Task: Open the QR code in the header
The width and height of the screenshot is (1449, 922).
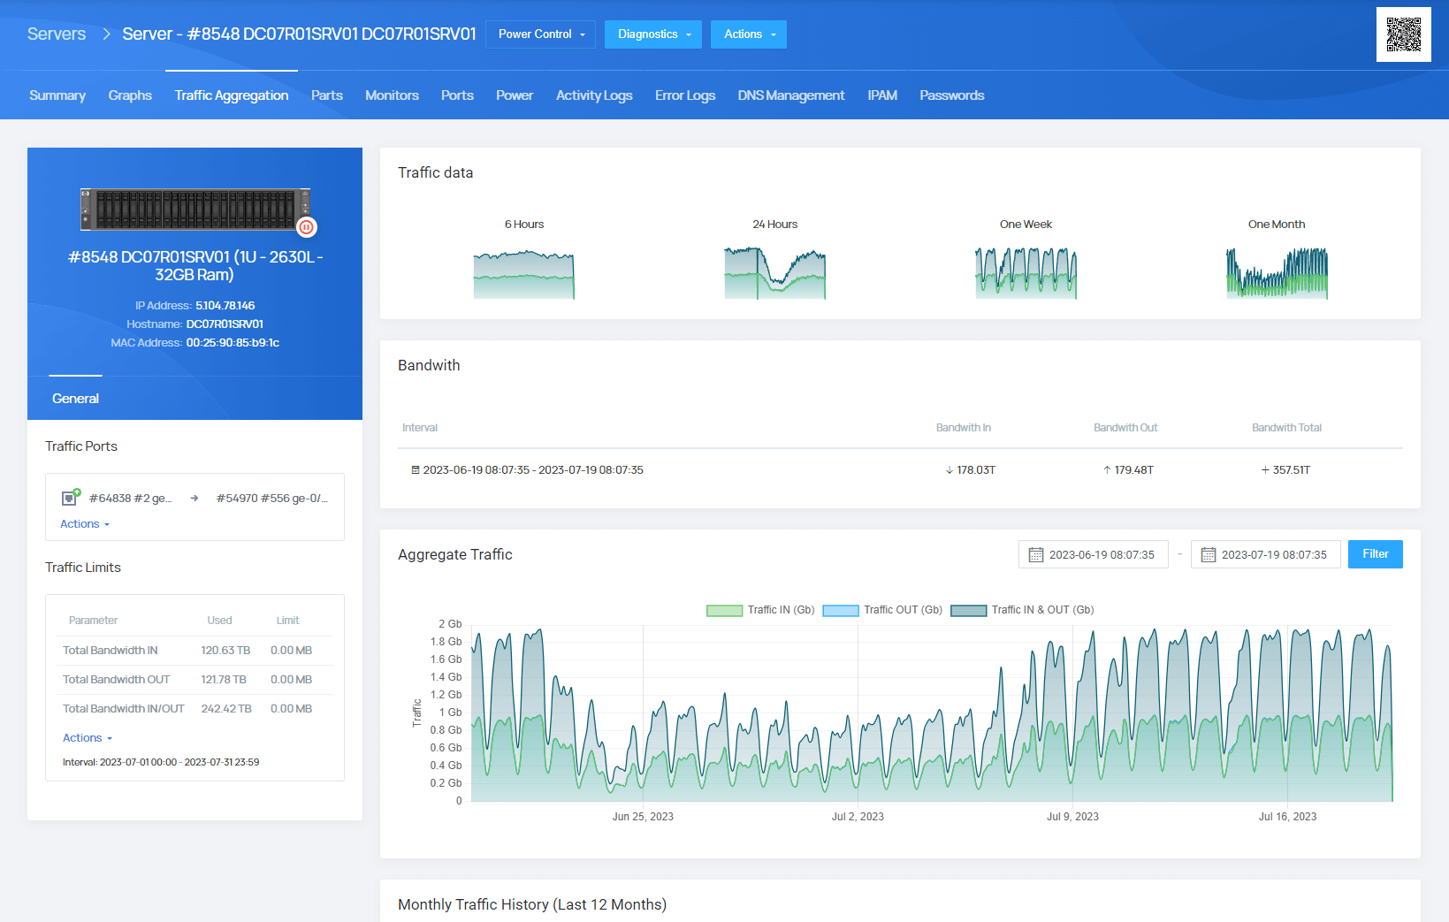Action: (1403, 34)
